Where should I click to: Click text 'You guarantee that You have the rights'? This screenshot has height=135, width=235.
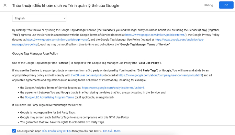(x=62, y=122)
